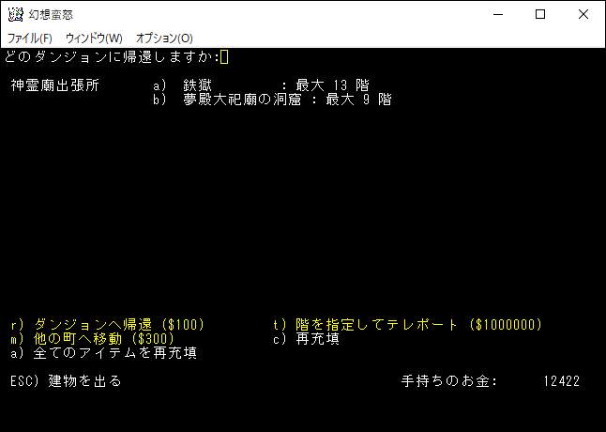606x432 pixels.
Task: Choose c) 再充填 command
Action: tap(306, 339)
